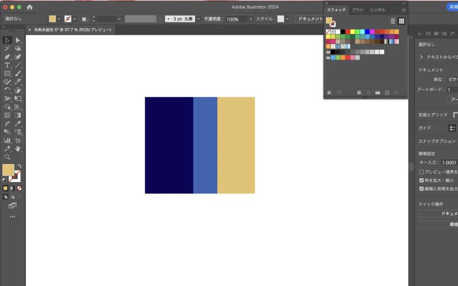Click the pure red swatch in swatches panel
The width and height of the screenshot is (458, 286).
348,32
